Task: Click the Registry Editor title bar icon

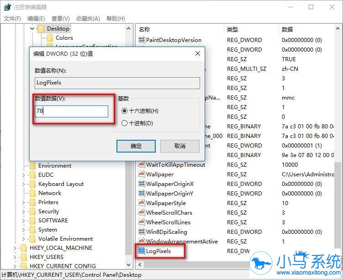Action: click(x=7, y=7)
